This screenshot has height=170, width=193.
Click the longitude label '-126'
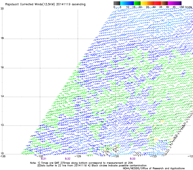(116, 156)
